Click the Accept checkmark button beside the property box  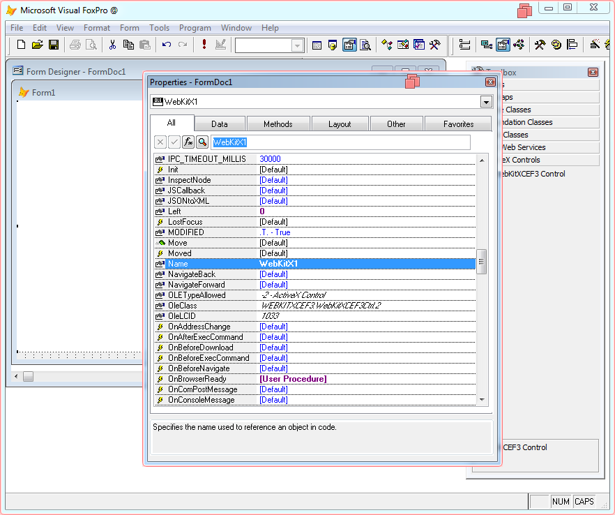[x=174, y=142]
